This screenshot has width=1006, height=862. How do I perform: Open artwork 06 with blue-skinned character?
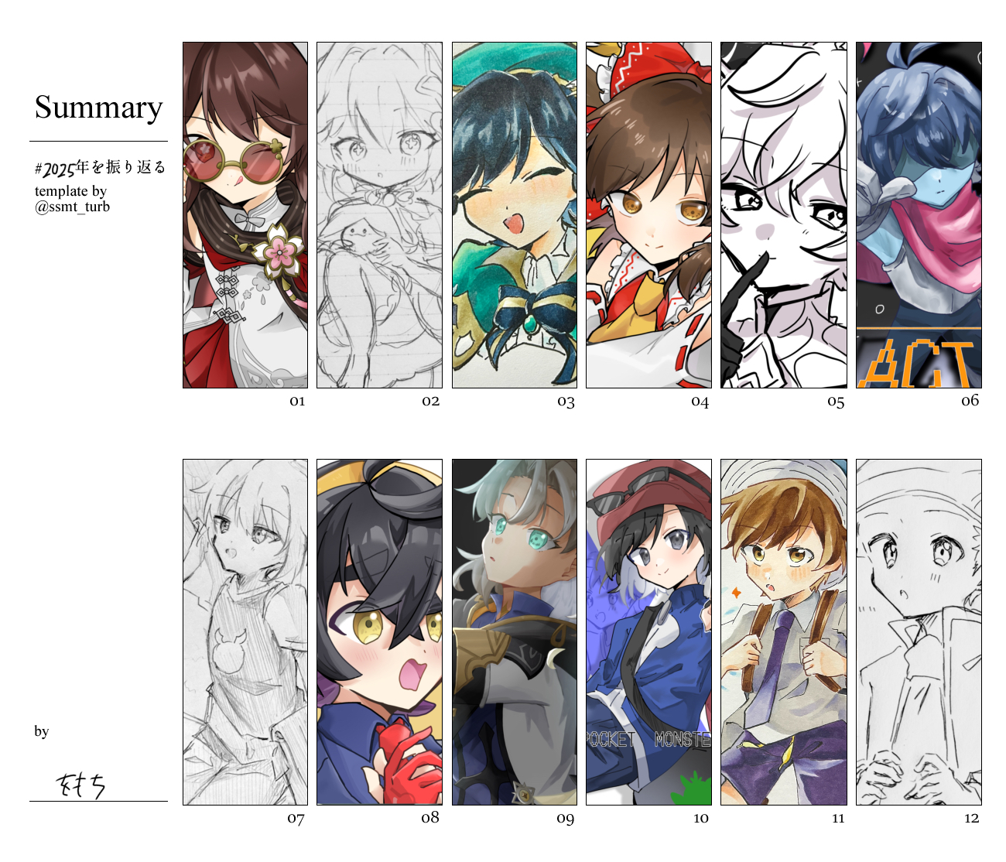919,215
